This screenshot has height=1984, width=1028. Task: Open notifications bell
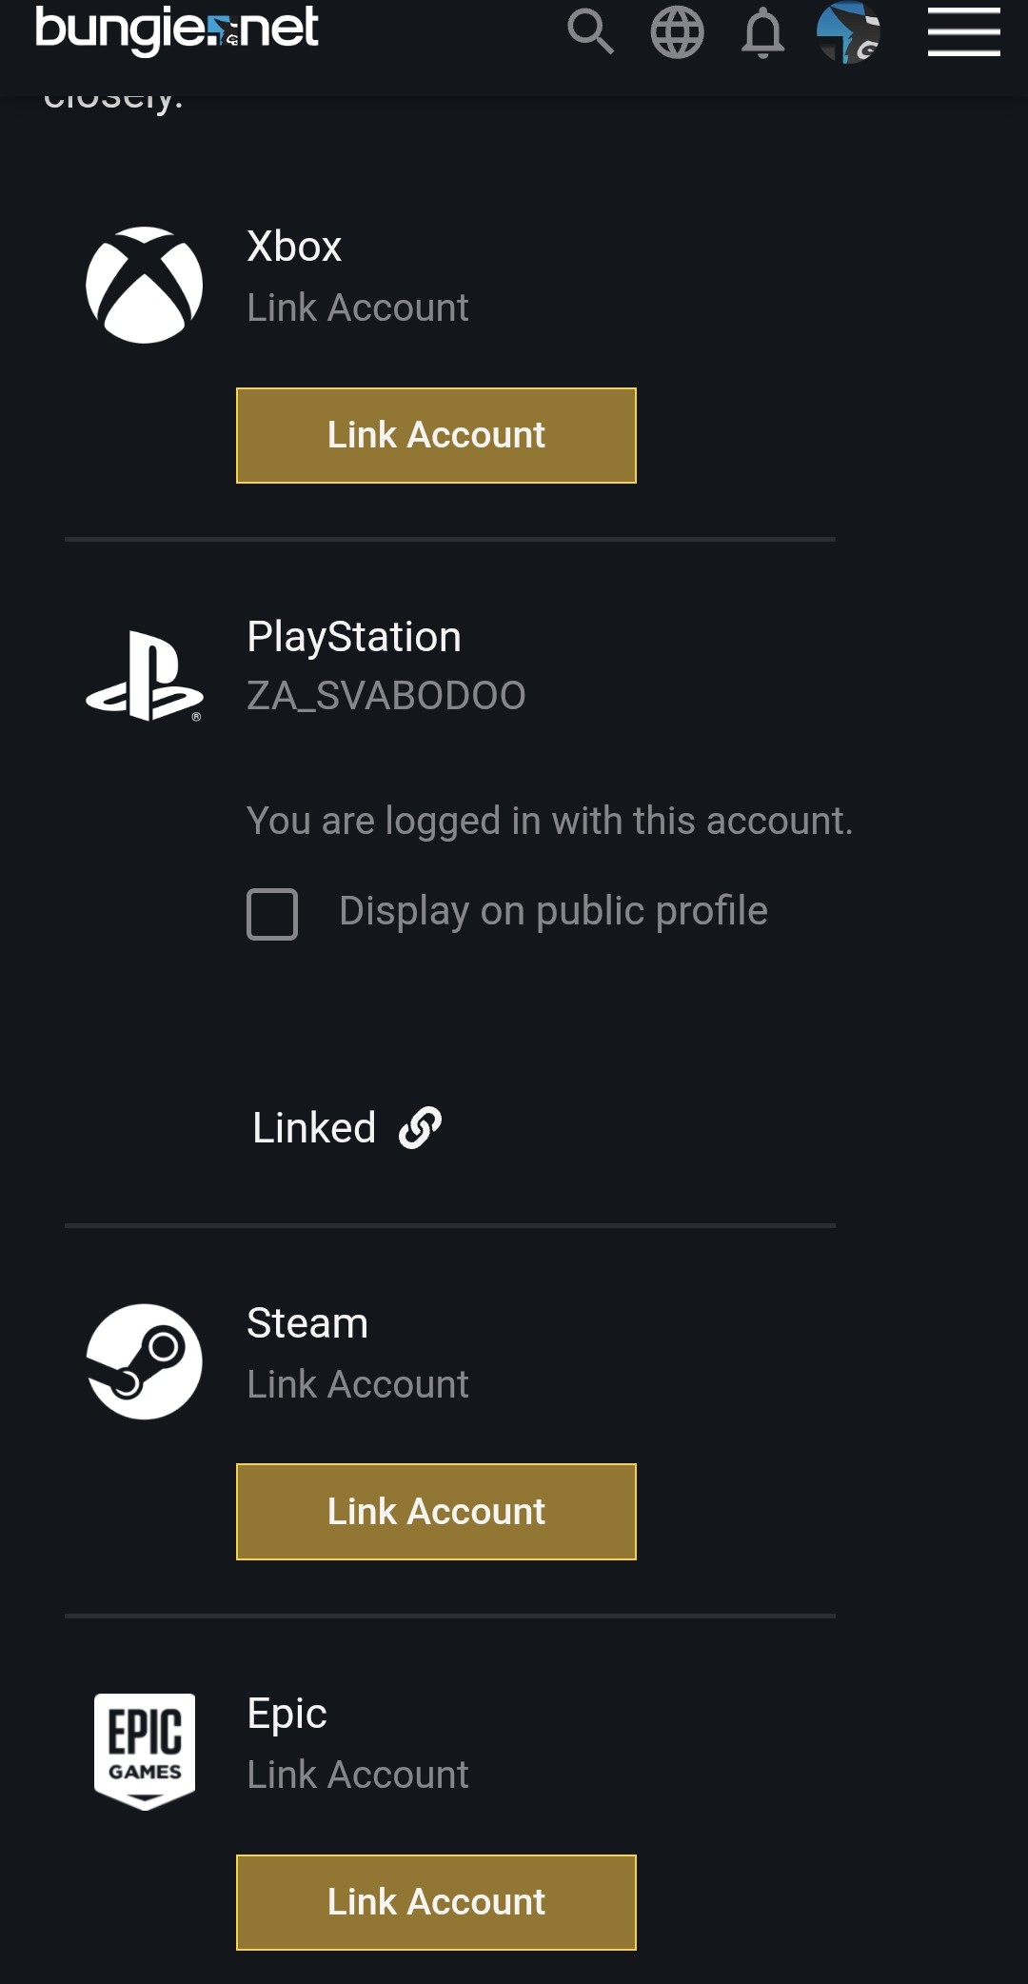[762, 34]
